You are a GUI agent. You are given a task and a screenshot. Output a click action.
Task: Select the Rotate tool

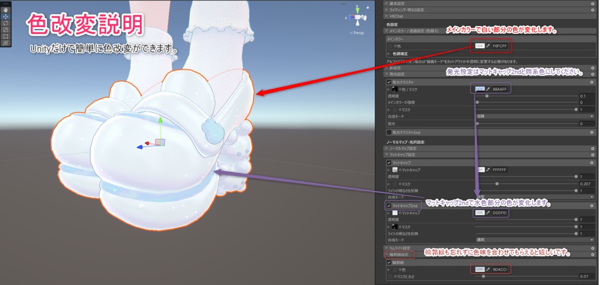pos(6,23)
